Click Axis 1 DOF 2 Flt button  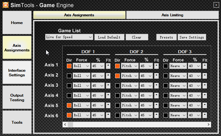(156, 66)
